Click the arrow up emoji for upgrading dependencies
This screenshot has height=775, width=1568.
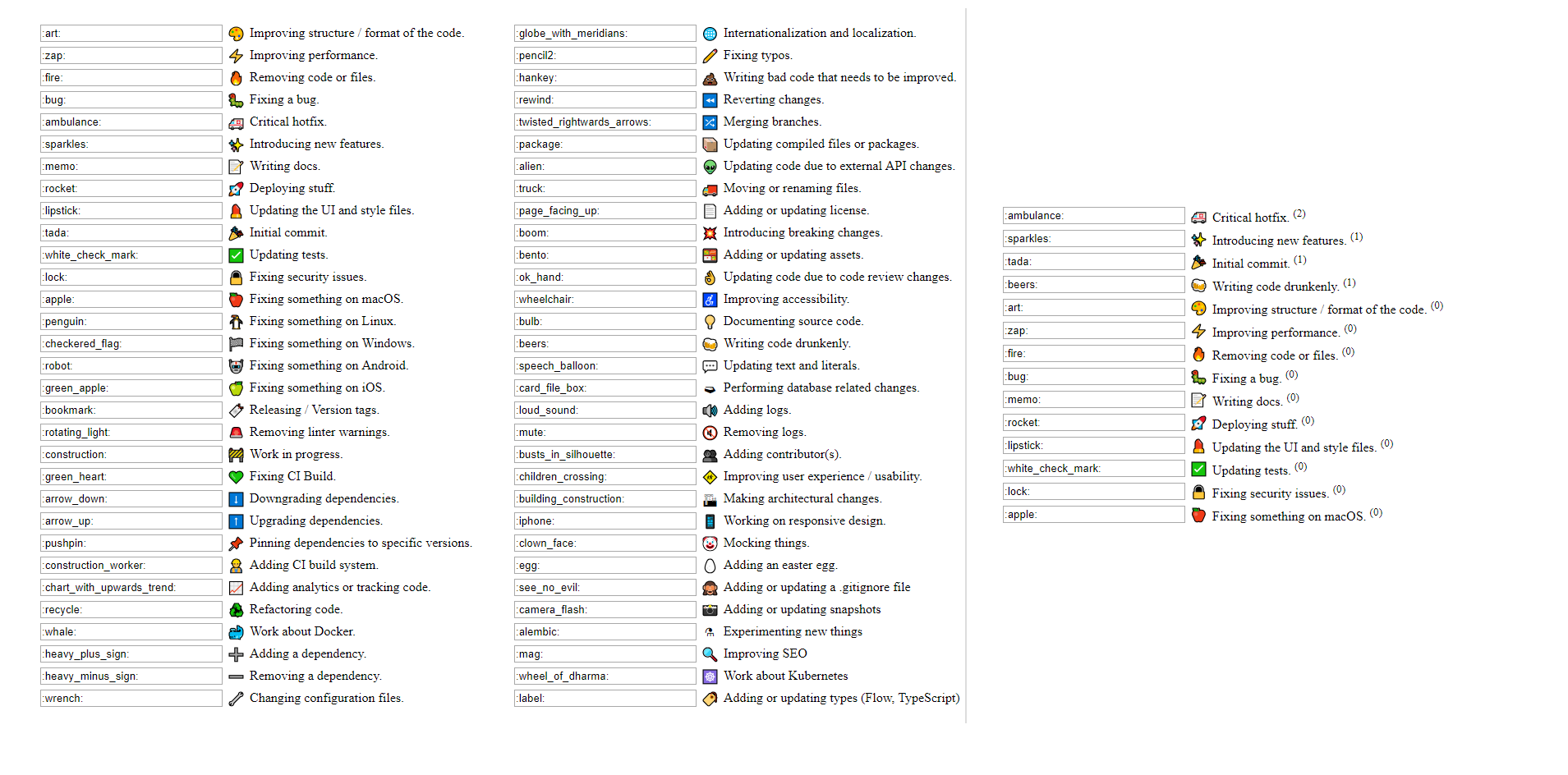[236, 521]
